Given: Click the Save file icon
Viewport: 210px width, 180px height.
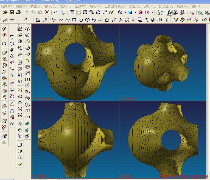Looking at the screenshot, I should pyautogui.click(x=12, y=12).
